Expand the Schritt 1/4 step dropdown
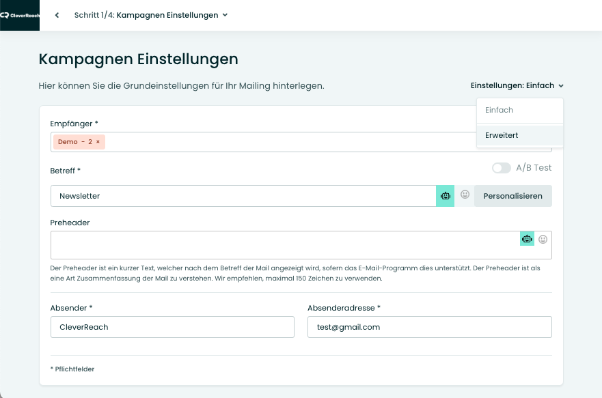The height and width of the screenshot is (398, 602). [225, 15]
